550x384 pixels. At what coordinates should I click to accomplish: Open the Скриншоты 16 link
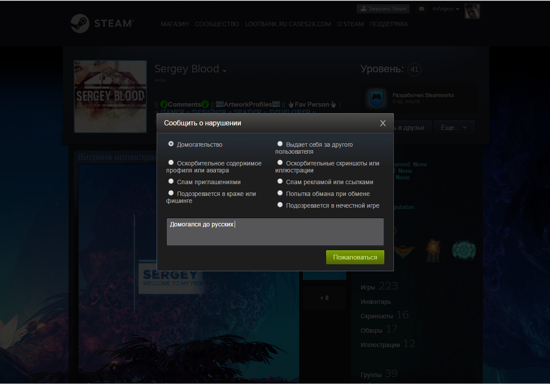(x=385, y=315)
